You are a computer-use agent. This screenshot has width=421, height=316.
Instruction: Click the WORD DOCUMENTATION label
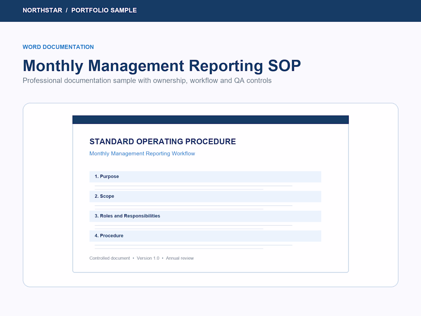(58, 47)
